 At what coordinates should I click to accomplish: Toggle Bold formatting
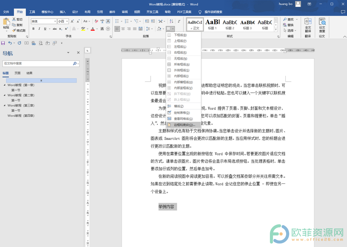tap(34, 29)
